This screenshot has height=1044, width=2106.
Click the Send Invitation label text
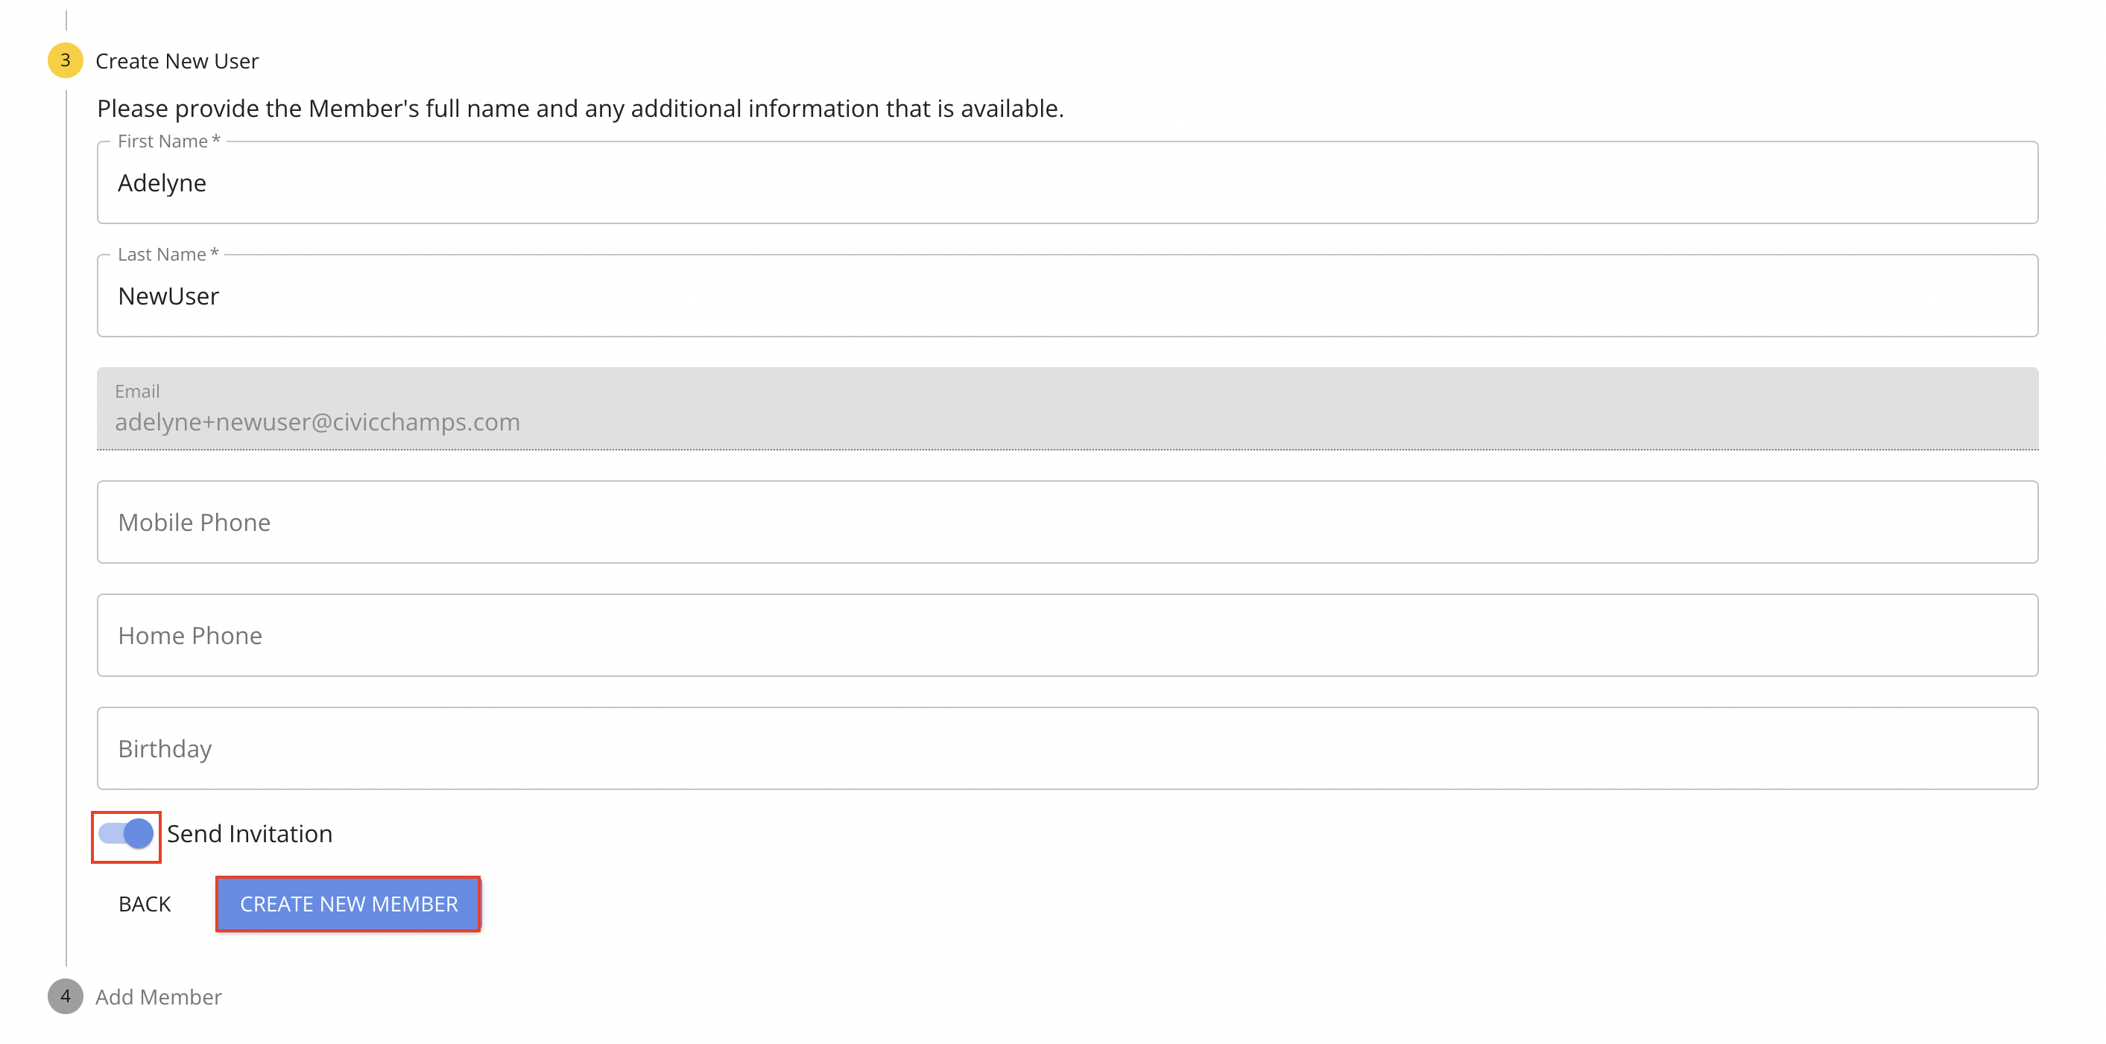pos(250,834)
